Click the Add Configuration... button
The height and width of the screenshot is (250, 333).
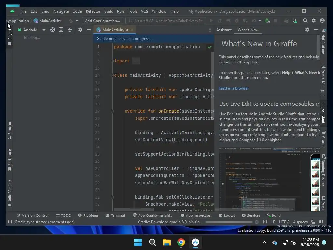click(x=102, y=21)
